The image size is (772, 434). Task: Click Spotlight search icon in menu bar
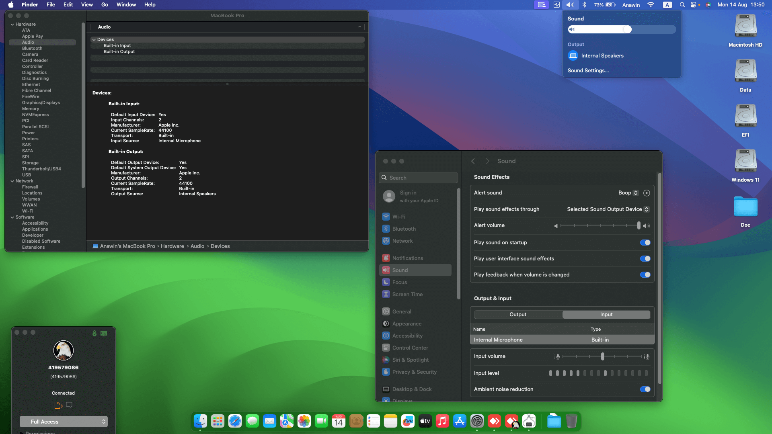coord(682,5)
